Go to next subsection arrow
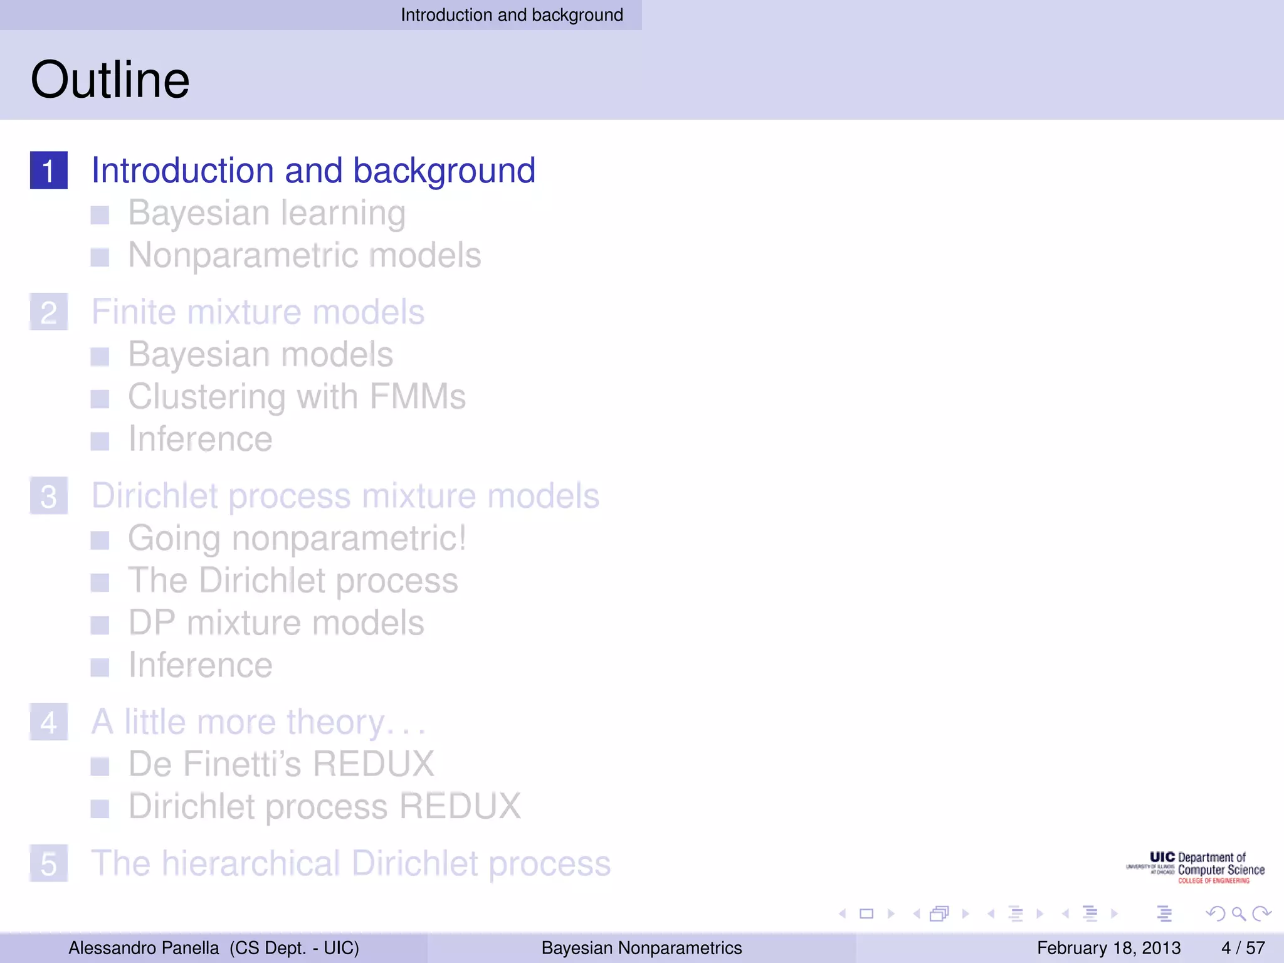 point(1039,913)
